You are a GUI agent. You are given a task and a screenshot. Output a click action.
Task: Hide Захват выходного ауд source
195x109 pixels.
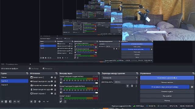(52, 81)
